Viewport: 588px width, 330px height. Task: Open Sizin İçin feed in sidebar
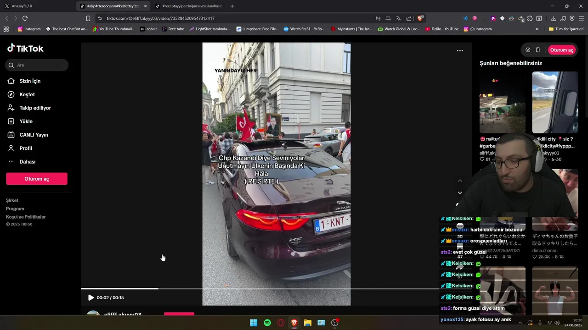pos(30,81)
